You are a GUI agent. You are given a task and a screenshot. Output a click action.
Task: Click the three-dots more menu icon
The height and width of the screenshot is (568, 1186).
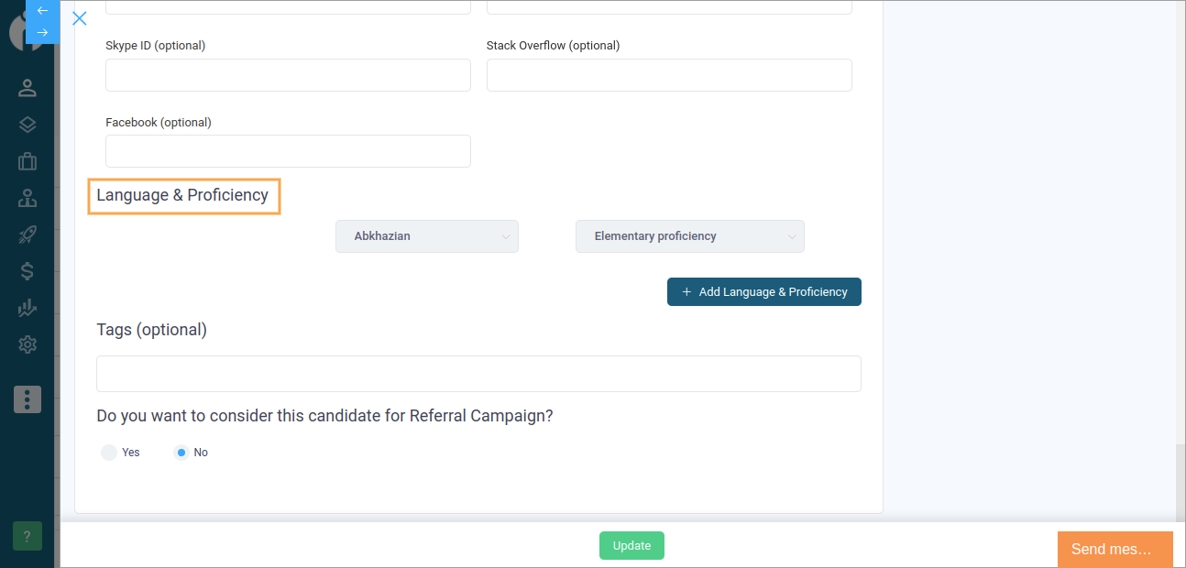click(27, 399)
